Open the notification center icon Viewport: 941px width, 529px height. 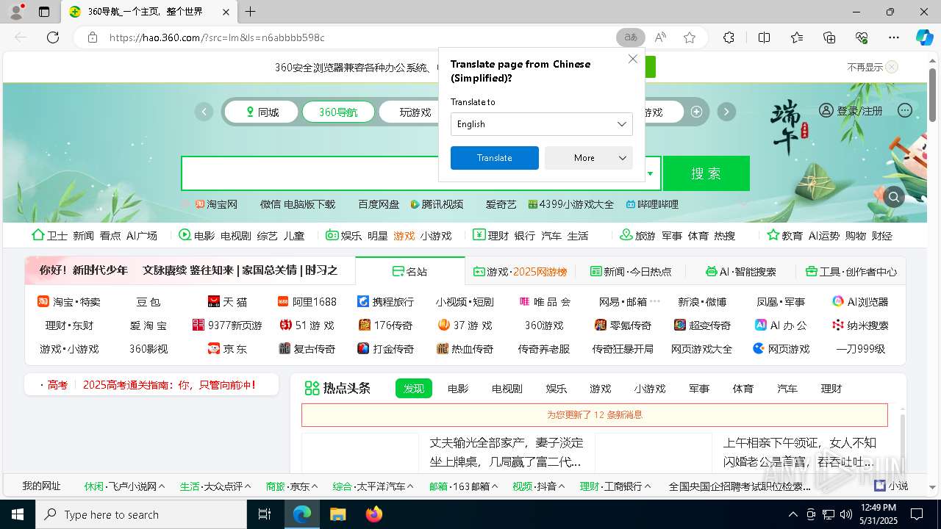[917, 514]
